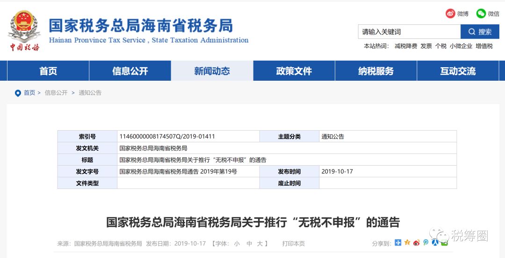Image resolution: width=505 pixels, height=258 pixels.
Task: Share to Renren blue icon
Action: pos(435,243)
